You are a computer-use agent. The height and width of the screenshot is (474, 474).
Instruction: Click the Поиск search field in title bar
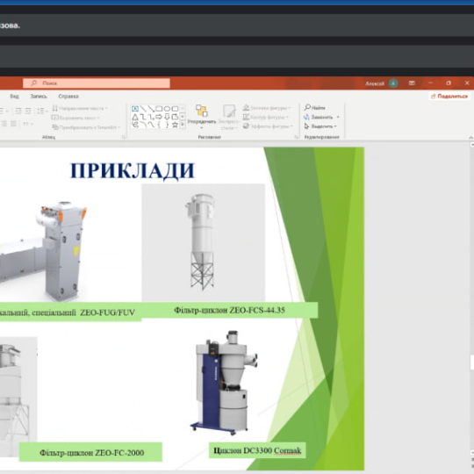tap(97, 83)
